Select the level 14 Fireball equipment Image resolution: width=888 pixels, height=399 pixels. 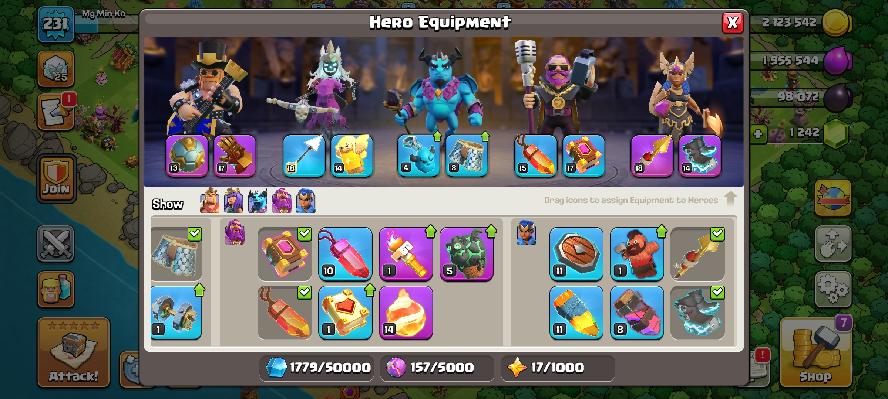pyautogui.click(x=406, y=313)
